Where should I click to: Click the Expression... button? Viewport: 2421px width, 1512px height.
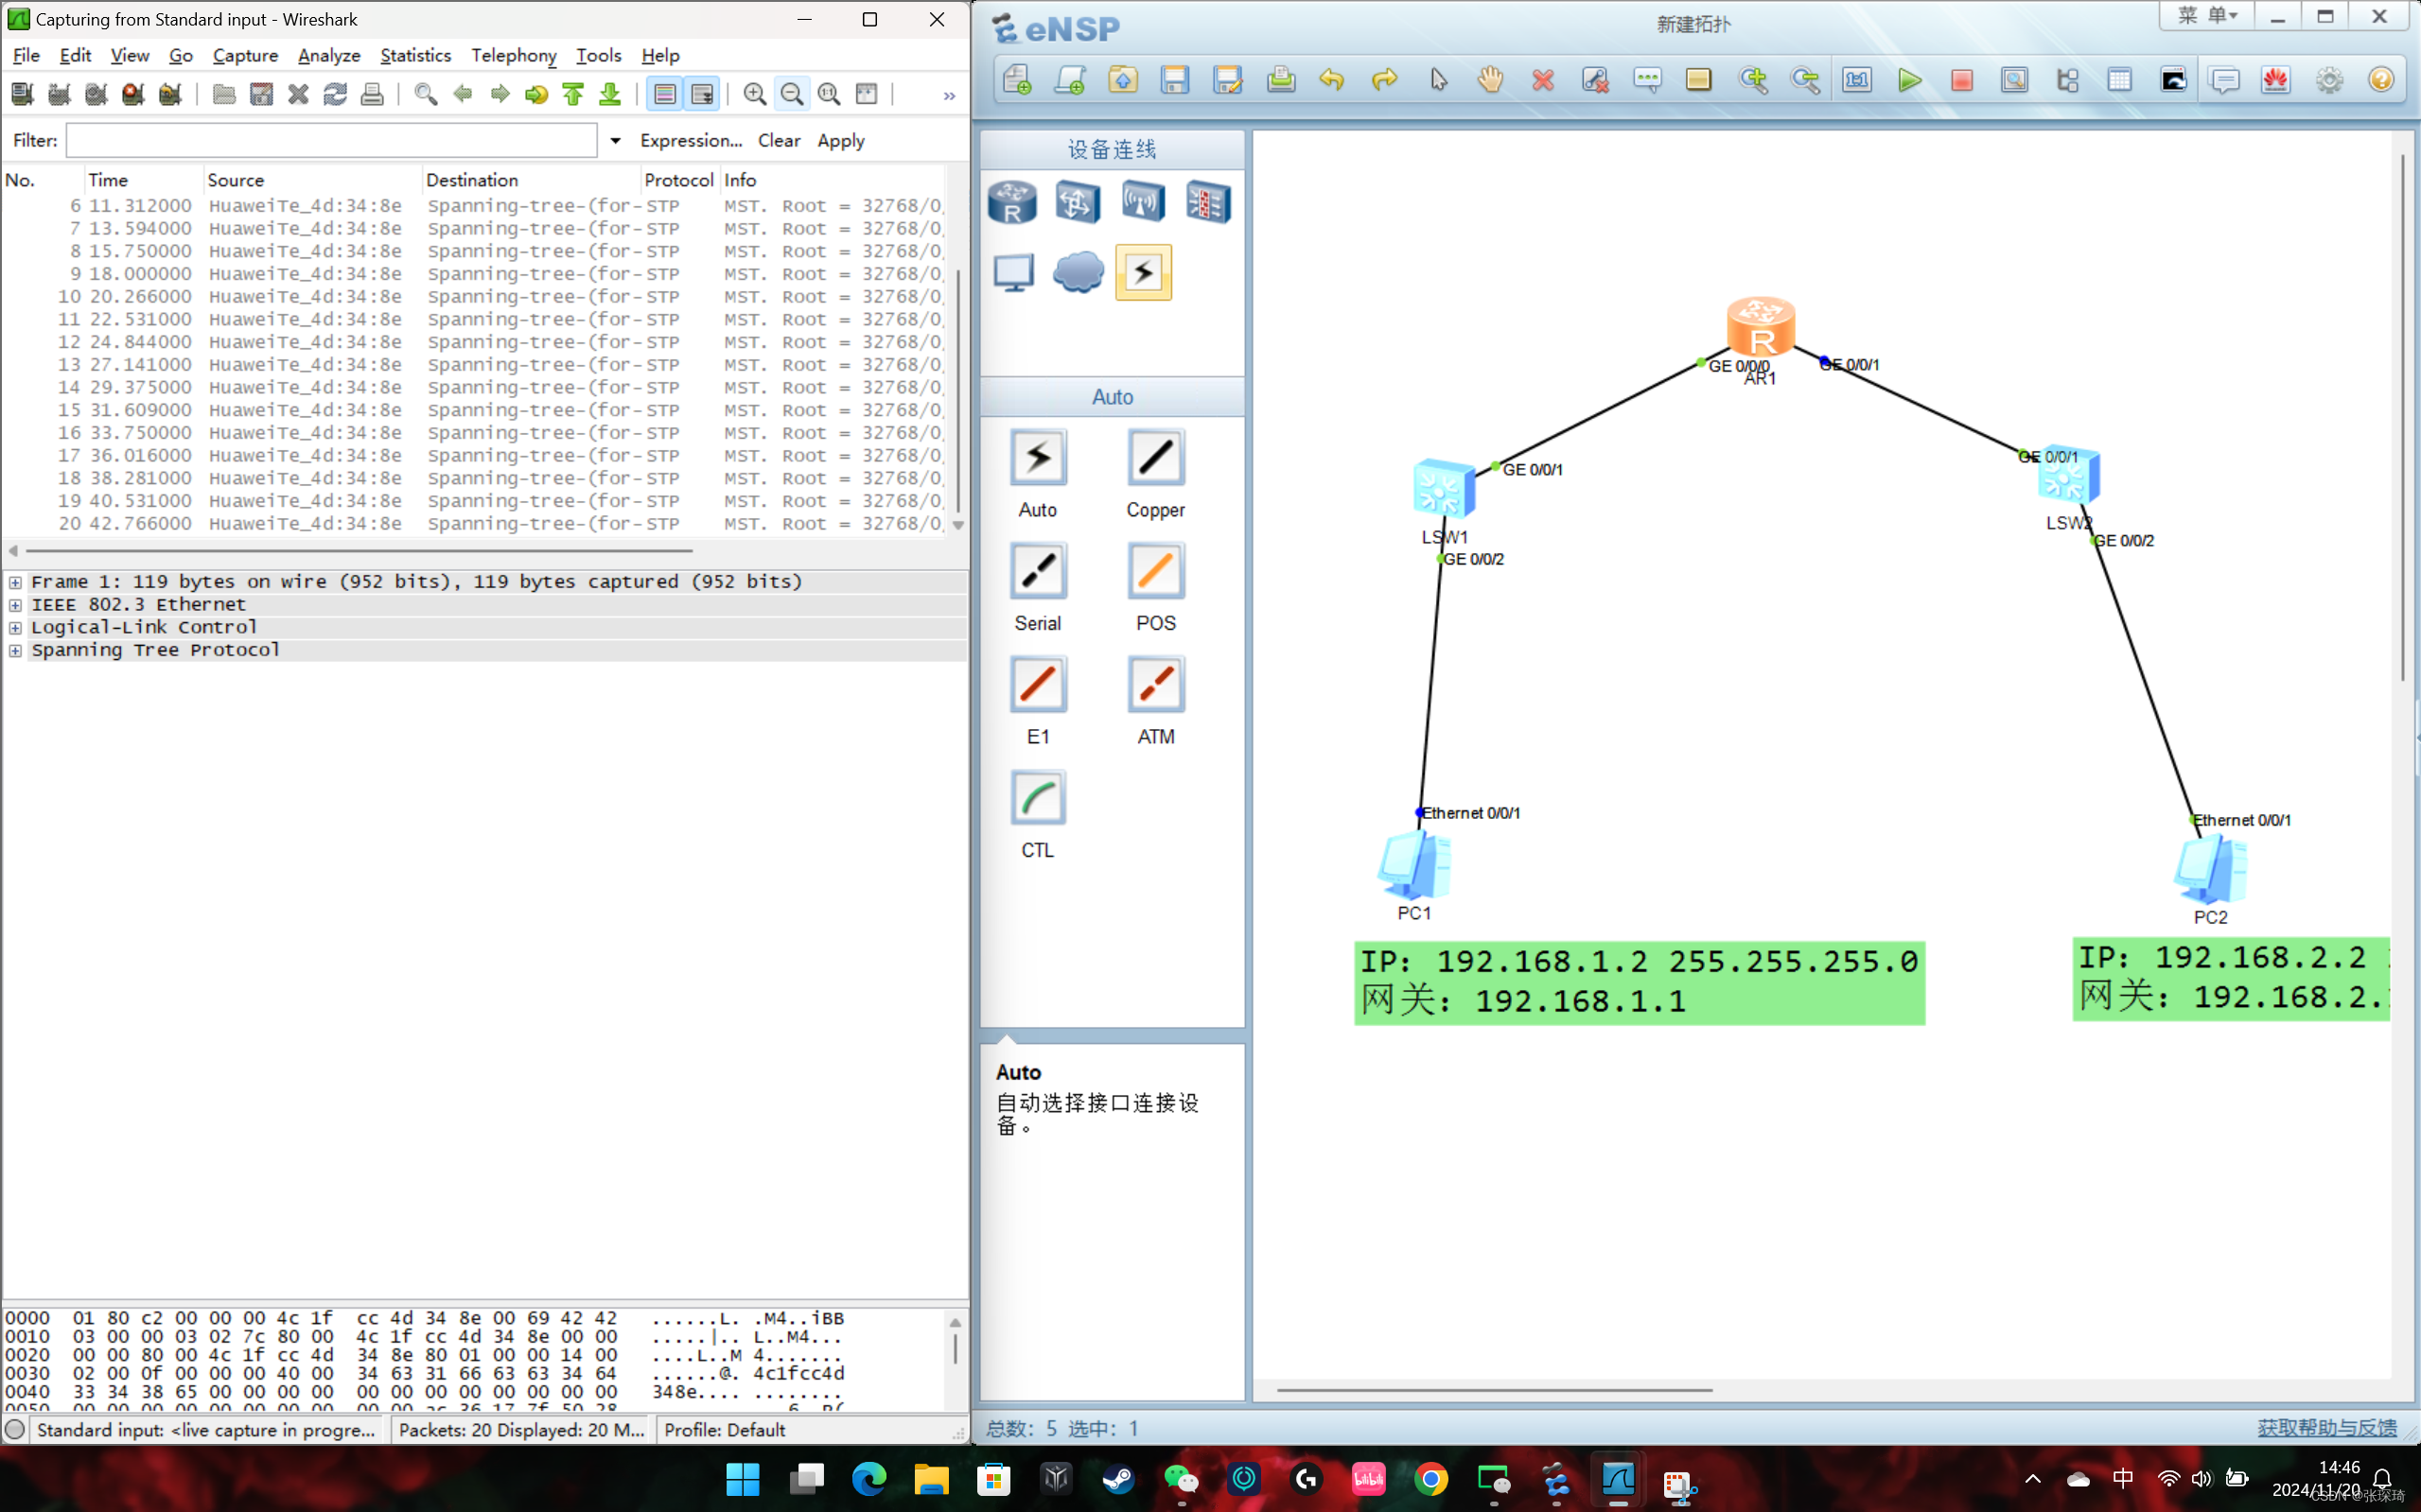pyautogui.click(x=691, y=141)
